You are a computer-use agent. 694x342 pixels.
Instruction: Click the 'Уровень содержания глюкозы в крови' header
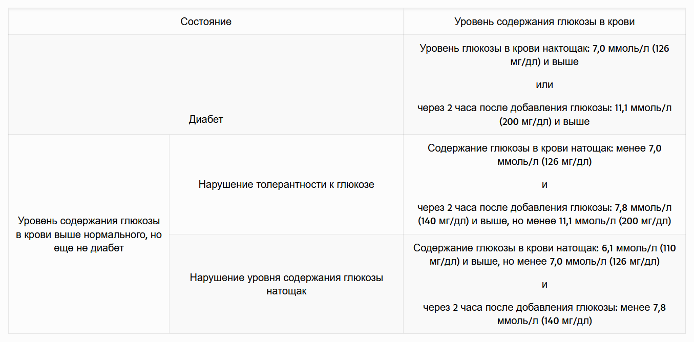[544, 22]
